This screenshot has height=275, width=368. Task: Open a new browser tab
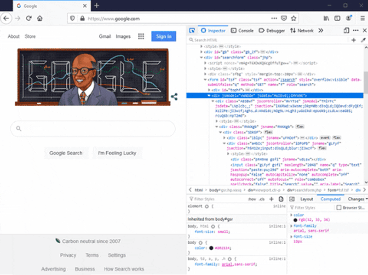coord(97,6)
